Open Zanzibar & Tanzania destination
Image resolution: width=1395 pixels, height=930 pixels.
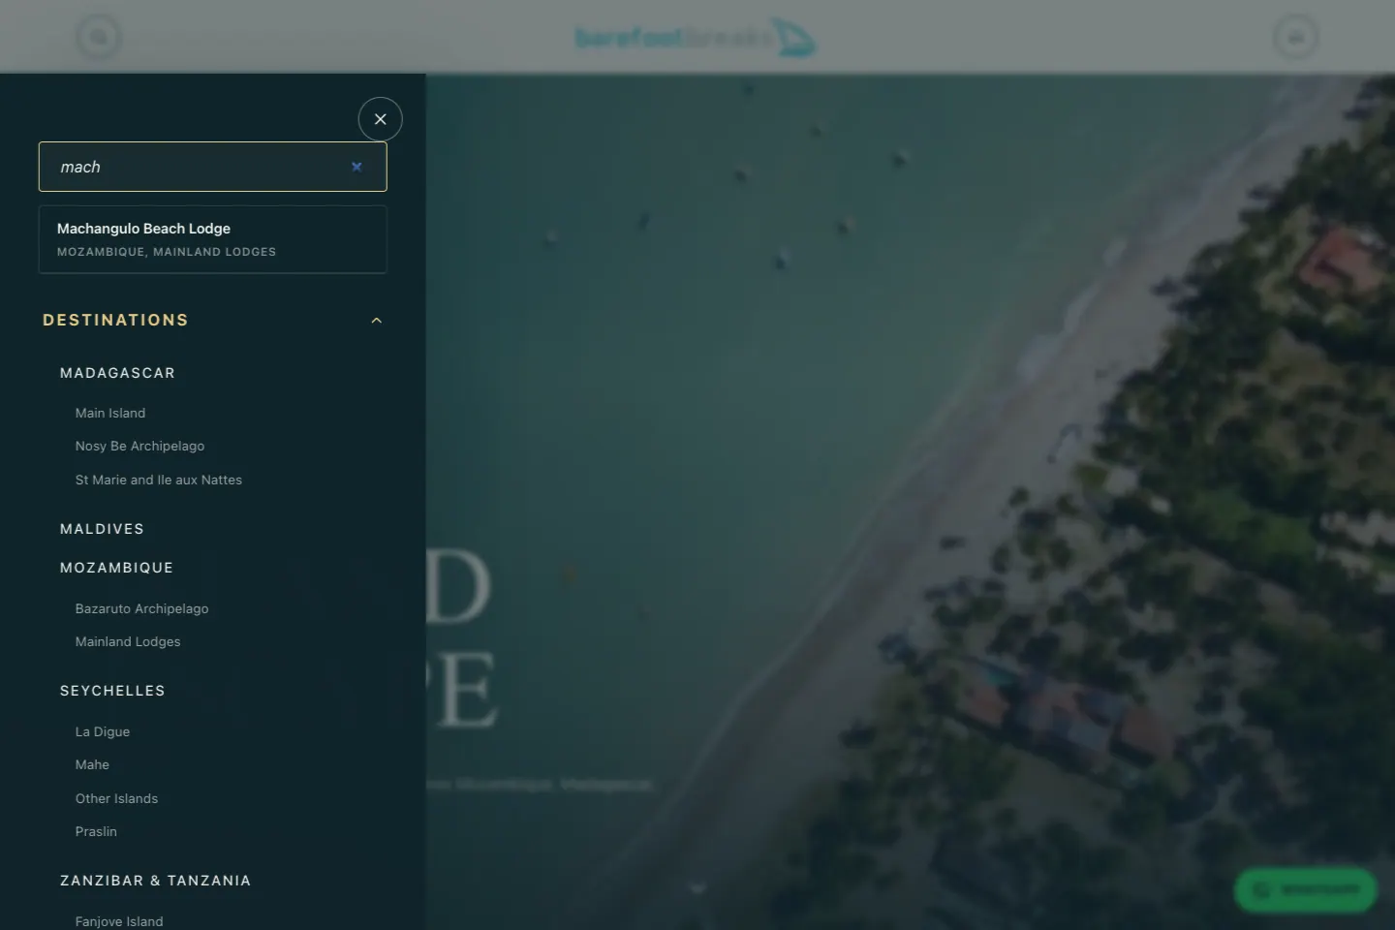[x=155, y=881]
